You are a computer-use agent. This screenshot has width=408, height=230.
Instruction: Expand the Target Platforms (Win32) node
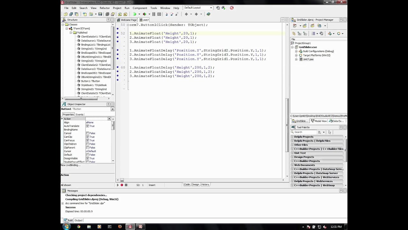296,55
